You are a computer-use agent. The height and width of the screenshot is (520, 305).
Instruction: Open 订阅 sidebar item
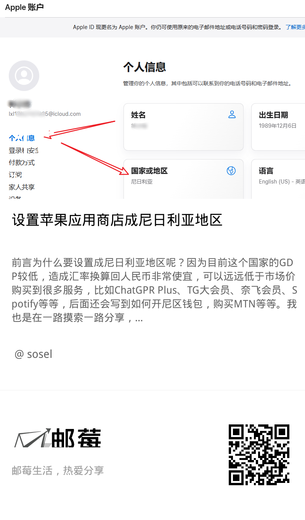pos(15,175)
